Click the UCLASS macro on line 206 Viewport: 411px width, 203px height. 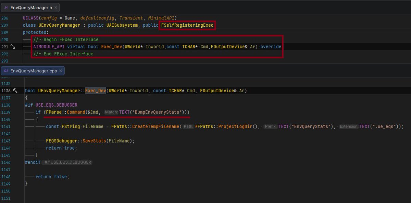(30, 18)
